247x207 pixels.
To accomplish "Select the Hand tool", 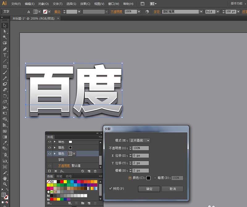I will click(5, 178).
